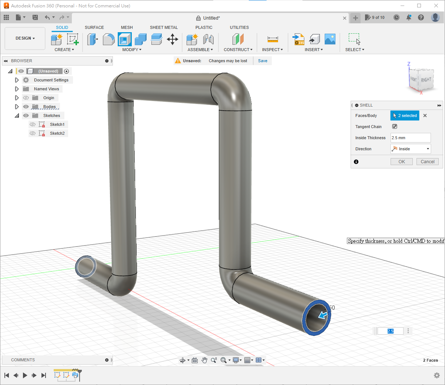This screenshot has width=445, height=385.
Task: Show Sketch1 using its eye icon
Action: 33,124
